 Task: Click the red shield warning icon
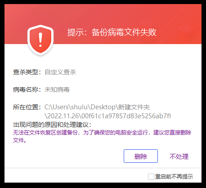pos(40,40)
